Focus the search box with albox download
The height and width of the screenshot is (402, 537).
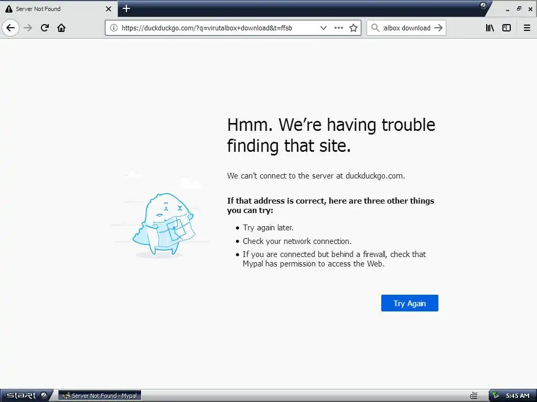point(406,28)
